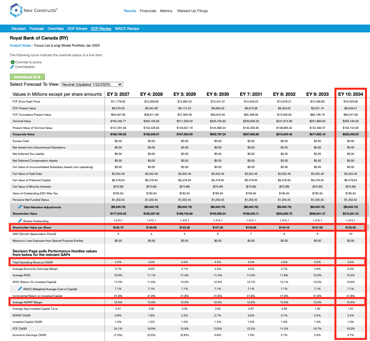Open the Marked-Up Filings navigation item
The height and width of the screenshot is (341, 370).
pyautogui.click(x=192, y=11)
